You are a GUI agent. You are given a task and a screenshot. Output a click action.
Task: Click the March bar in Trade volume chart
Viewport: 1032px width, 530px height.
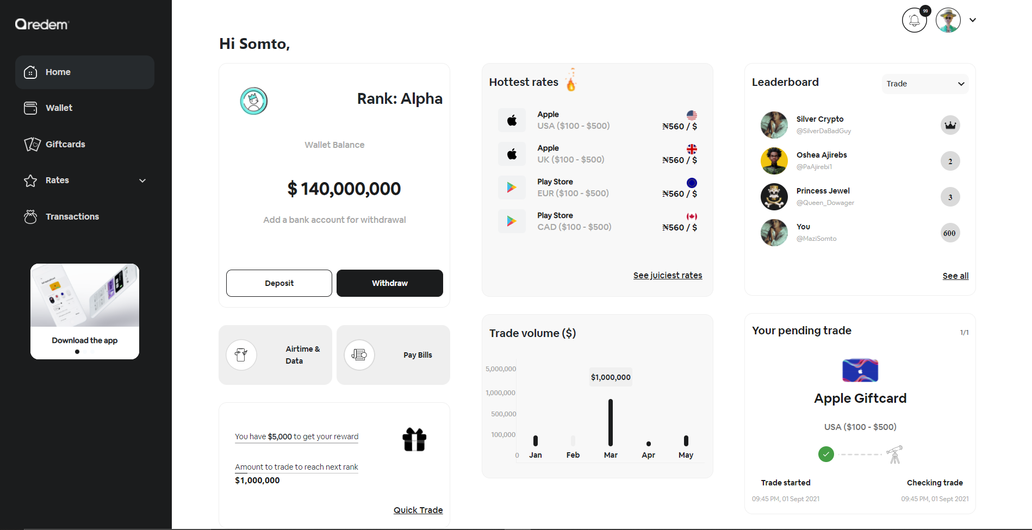click(x=611, y=422)
